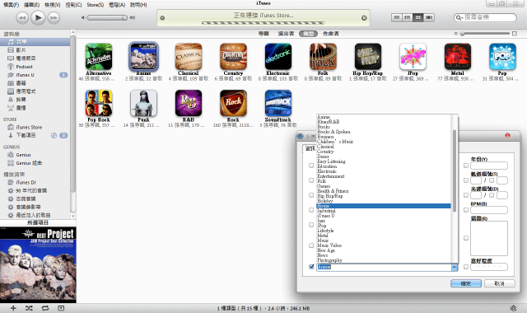Select iTunes DJ playlist
Screen dimensions: 527x313
click(x=26, y=182)
